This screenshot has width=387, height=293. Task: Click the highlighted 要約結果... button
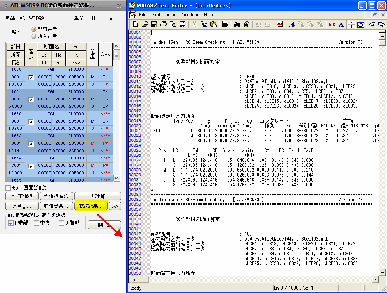[x=91, y=206]
